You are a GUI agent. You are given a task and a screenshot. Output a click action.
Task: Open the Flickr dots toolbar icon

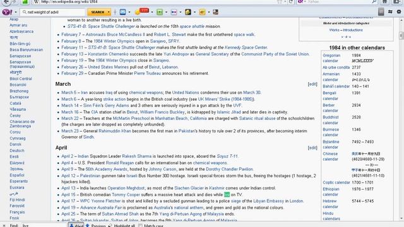pyautogui.click(x=174, y=12)
